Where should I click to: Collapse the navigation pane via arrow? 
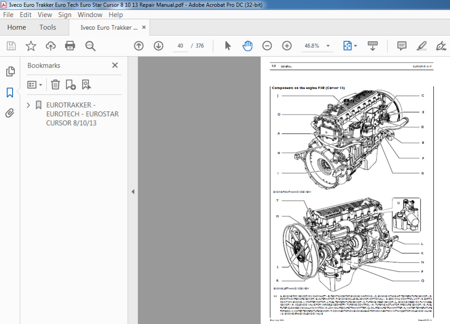coord(133,191)
